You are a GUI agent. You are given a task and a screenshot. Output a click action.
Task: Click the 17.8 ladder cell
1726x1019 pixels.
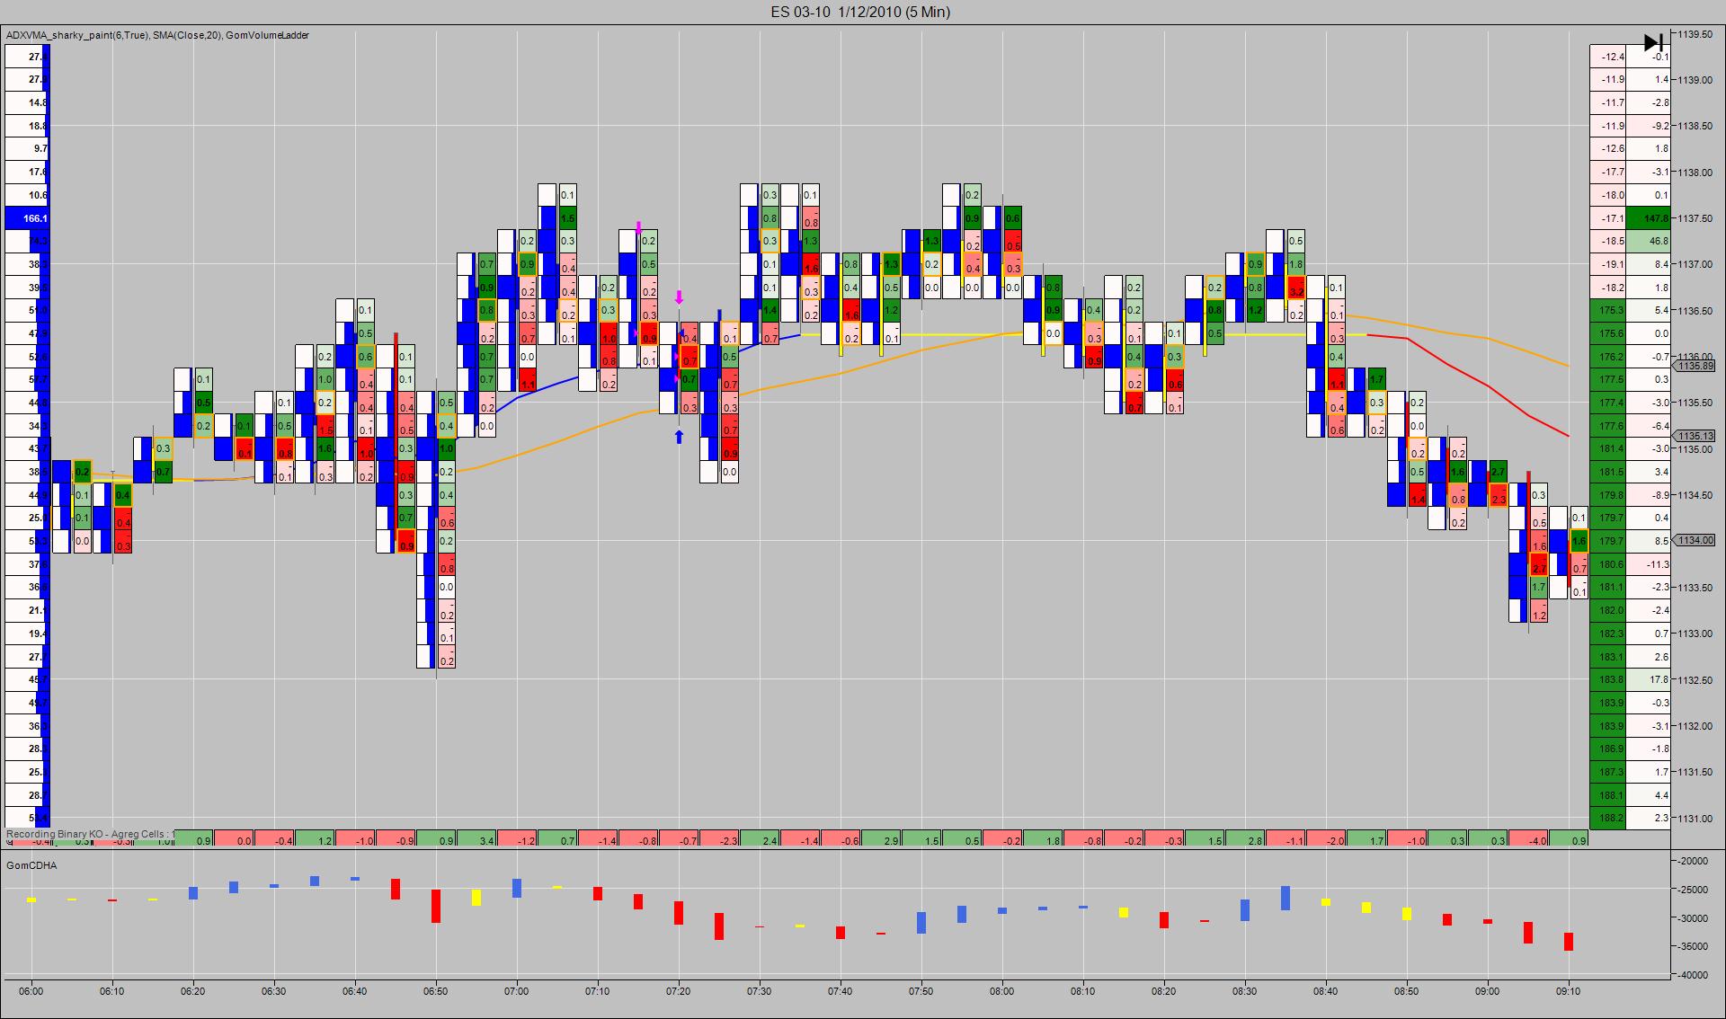pyautogui.click(x=1648, y=679)
